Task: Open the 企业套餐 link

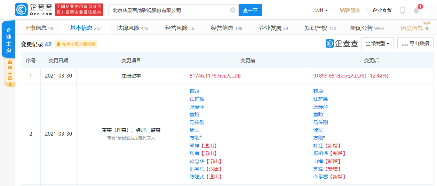Action: 382,10
